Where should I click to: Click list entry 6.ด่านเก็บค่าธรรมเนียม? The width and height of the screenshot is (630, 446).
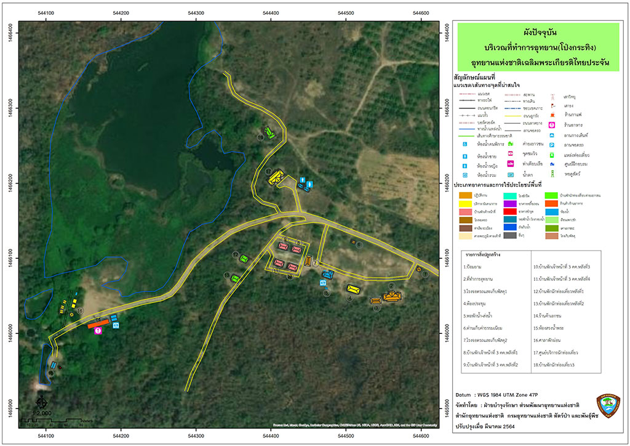[x=482, y=328]
